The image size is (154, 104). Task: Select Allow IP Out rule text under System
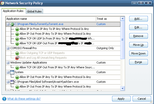click(55, 77)
